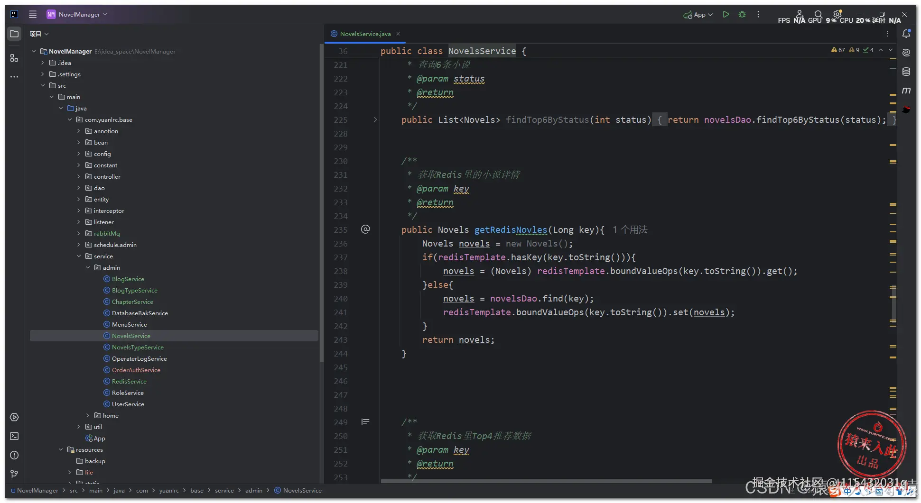The image size is (921, 503).
Task: Expand the controller package
Action: 79,177
